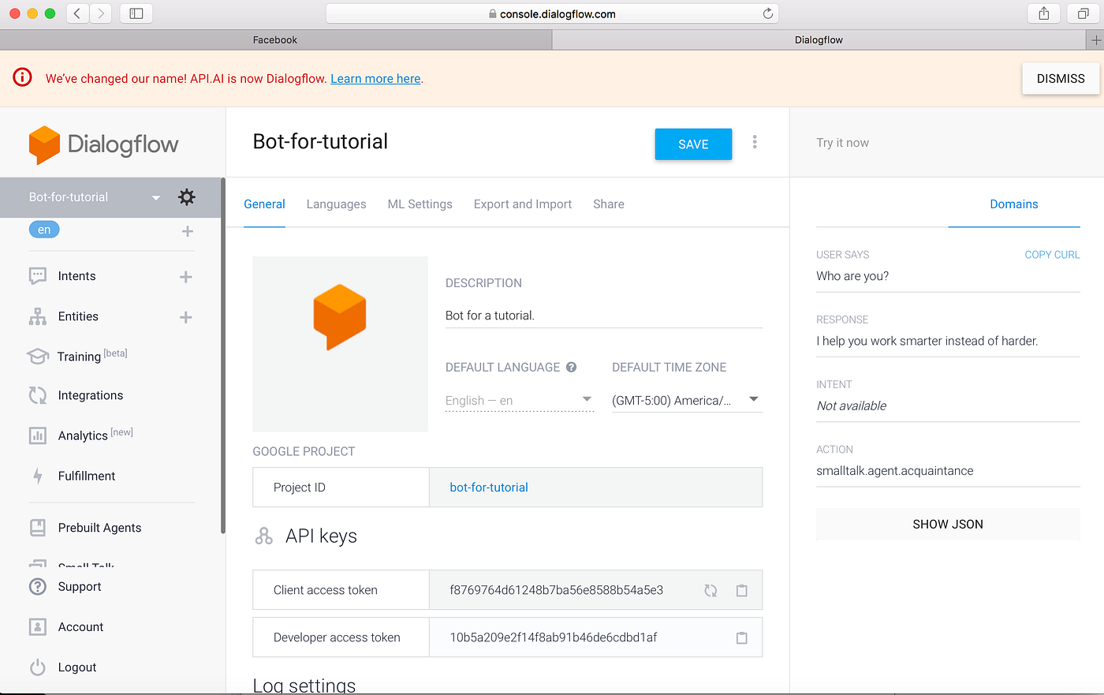Click the SHOW JSON button
Viewport: 1104px width, 695px height.
pos(948,524)
